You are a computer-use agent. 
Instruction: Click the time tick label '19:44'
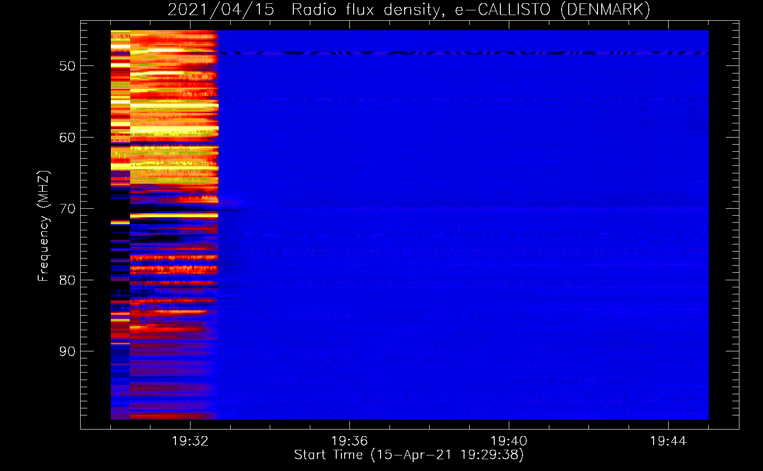pyautogui.click(x=668, y=441)
